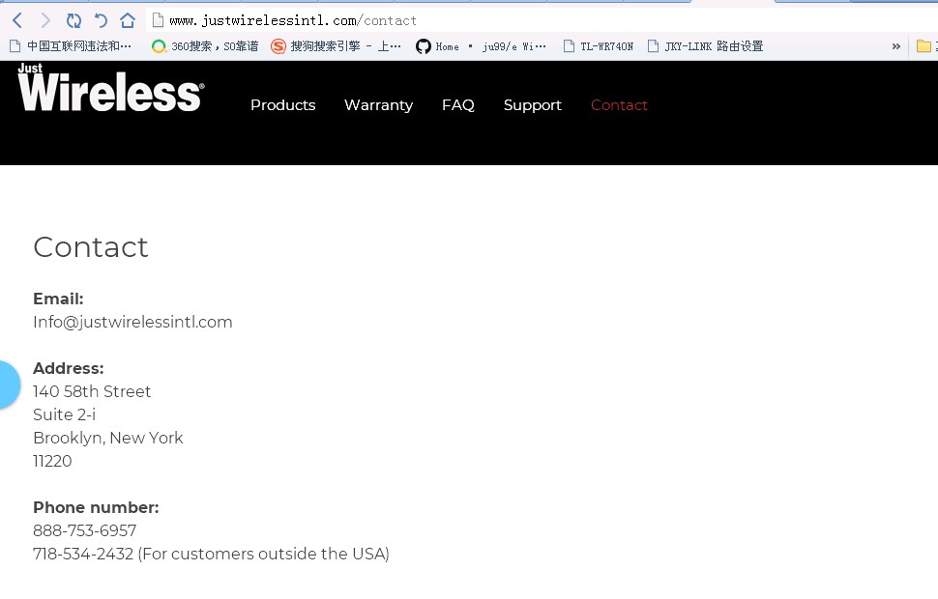
Task: Click the Suite 2-i line
Action: point(64,414)
